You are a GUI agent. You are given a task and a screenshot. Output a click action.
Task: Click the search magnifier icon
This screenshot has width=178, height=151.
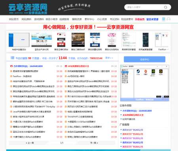point(165,7)
